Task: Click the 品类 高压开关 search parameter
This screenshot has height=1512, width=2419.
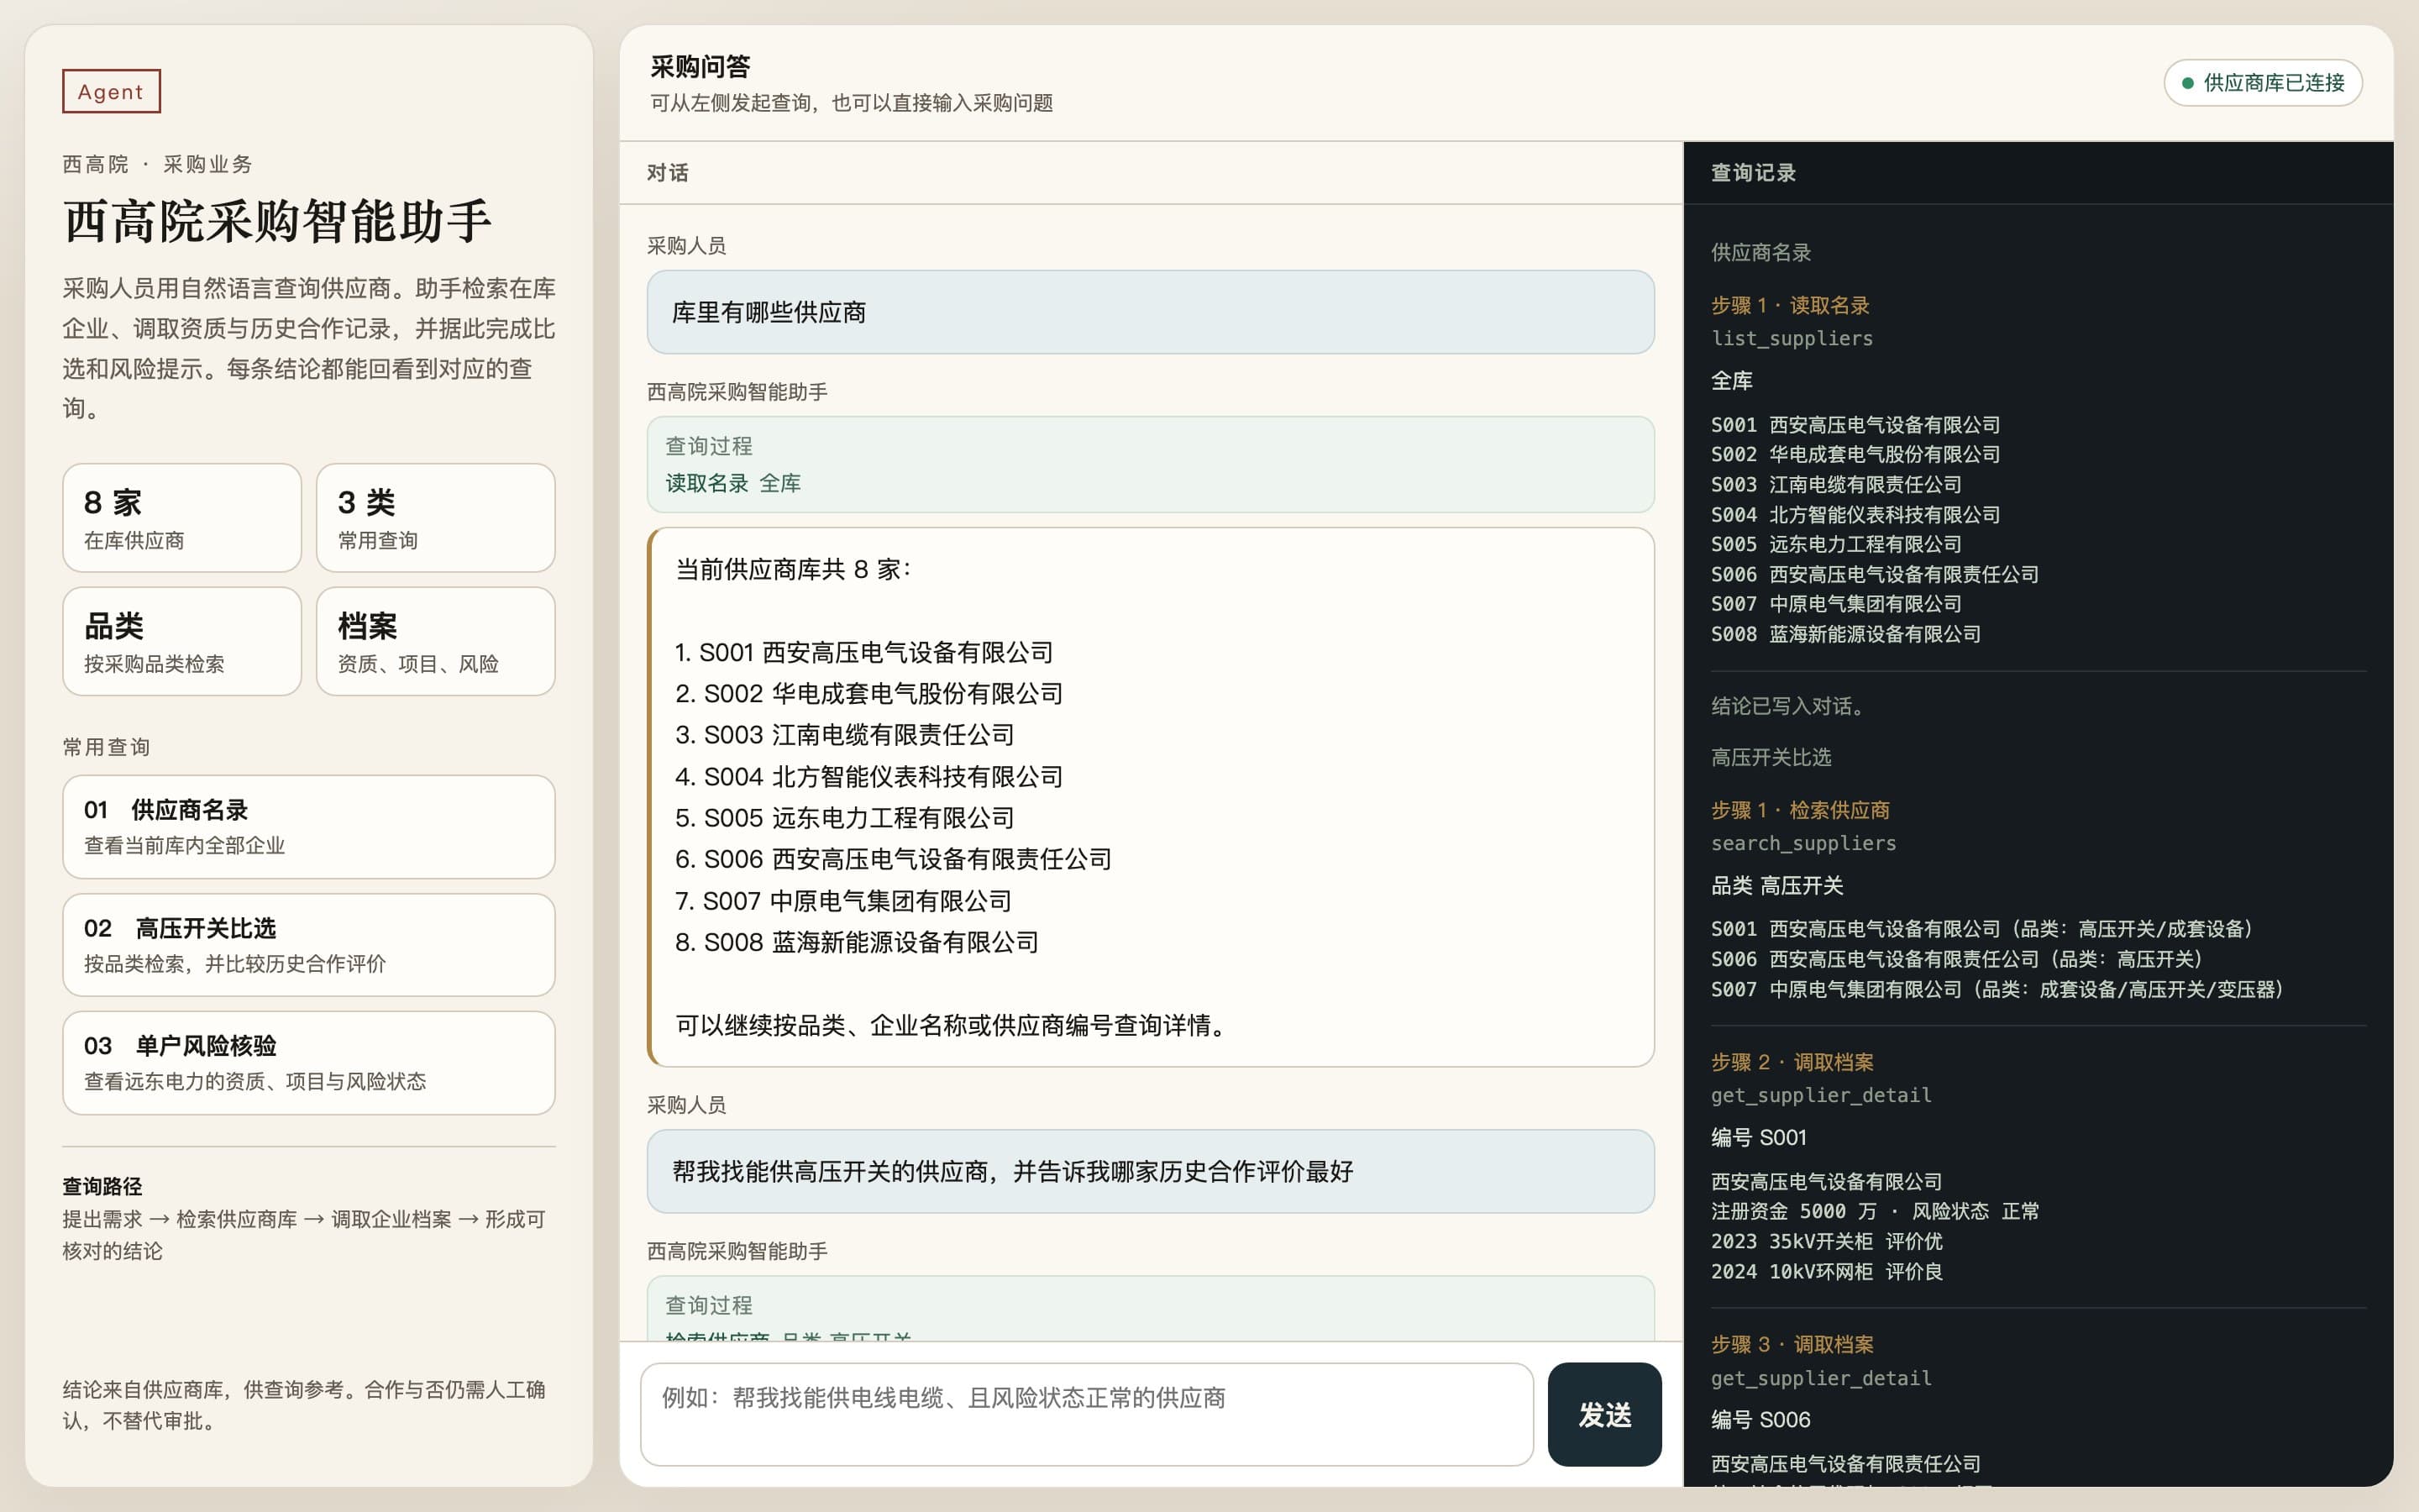Action: pos(1777,885)
